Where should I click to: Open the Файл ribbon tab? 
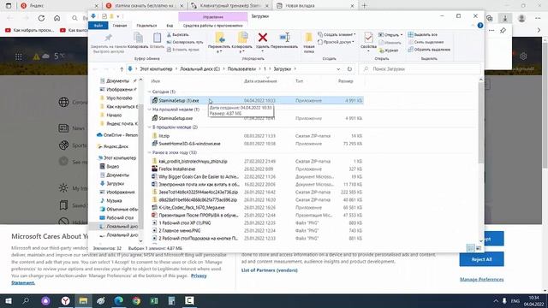(x=98, y=26)
